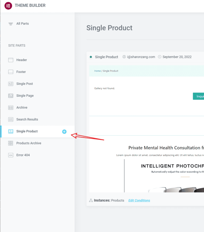The width and height of the screenshot is (204, 232).
Task: Click the Products Archive icon
Action: (x=11, y=143)
